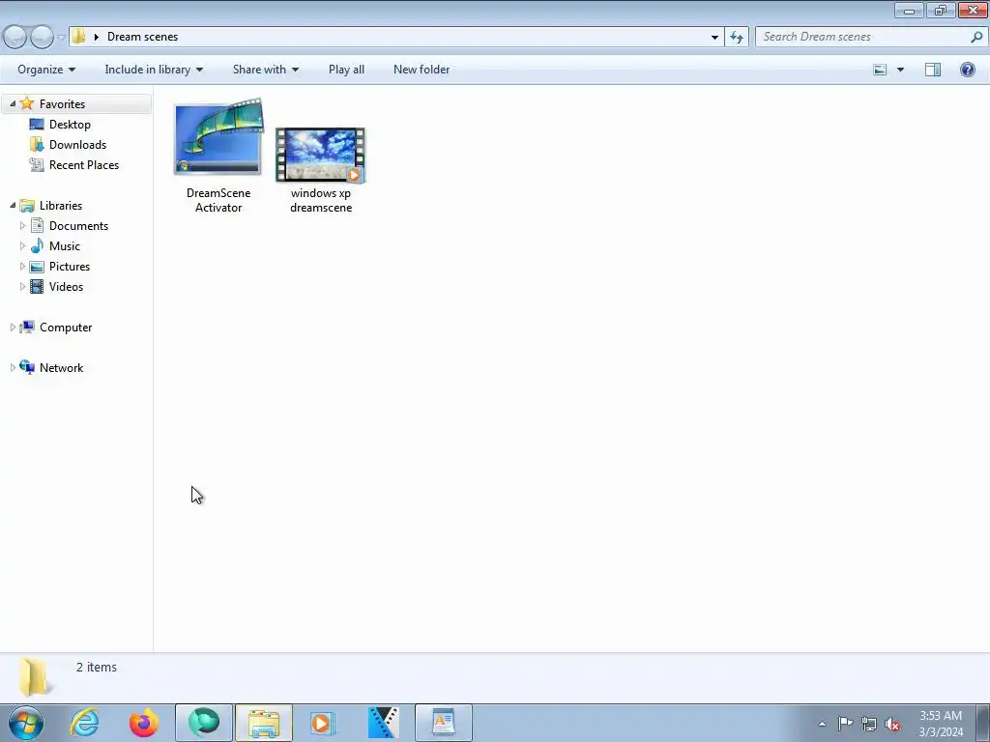Open the previous locations dropdown in address bar
Viewport: 990px width, 742px height.
click(714, 38)
